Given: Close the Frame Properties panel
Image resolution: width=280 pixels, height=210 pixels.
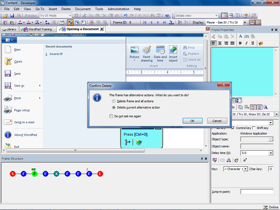Looking at the screenshot, I should pyautogui.click(x=276, y=30).
